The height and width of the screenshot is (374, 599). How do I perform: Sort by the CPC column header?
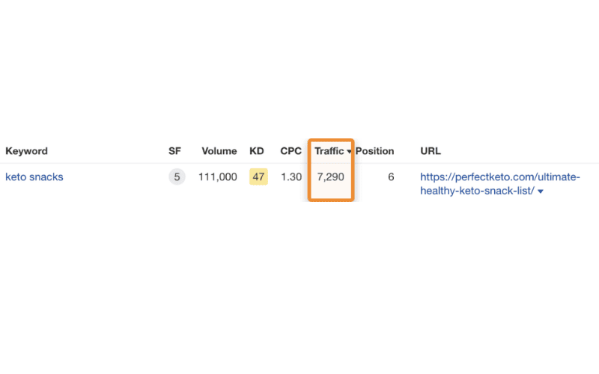coord(291,151)
